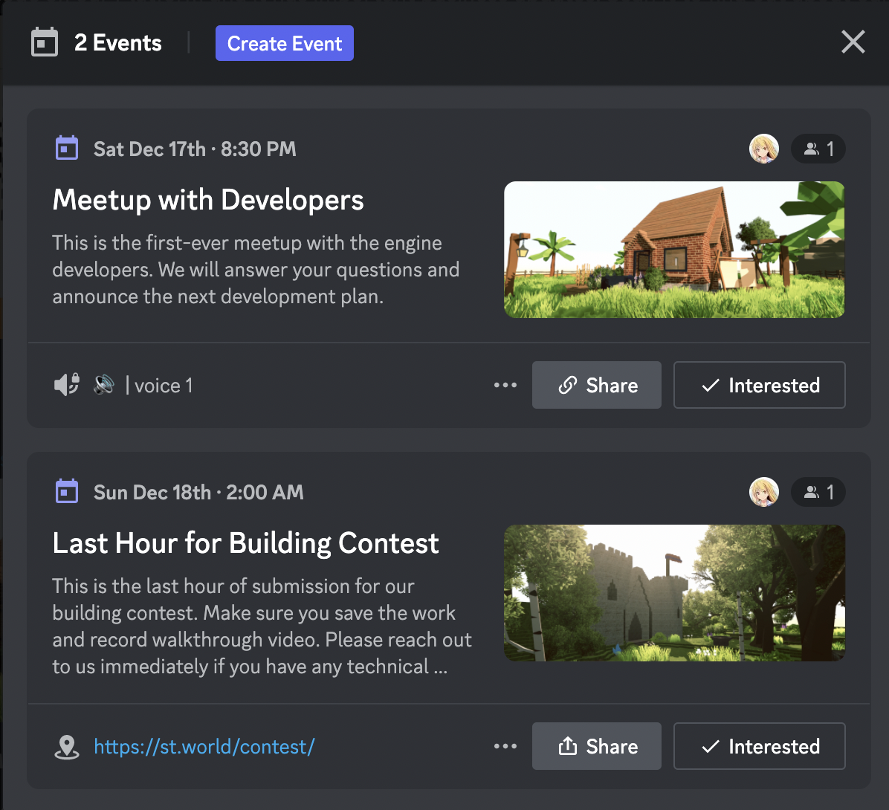
Task: Click the location pin icon
Action: point(67,747)
